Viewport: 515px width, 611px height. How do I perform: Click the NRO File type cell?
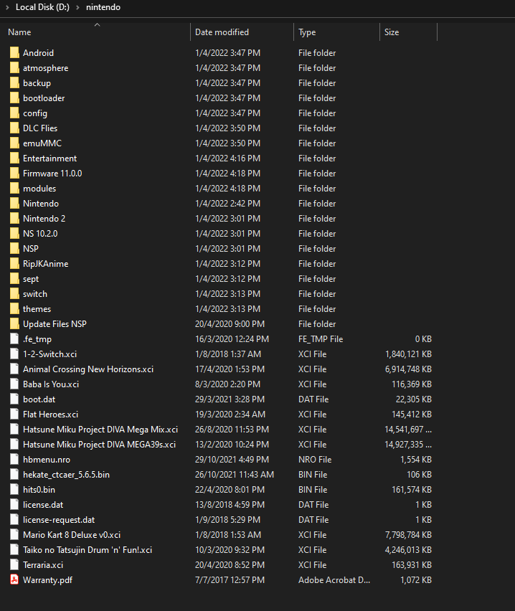(x=315, y=460)
